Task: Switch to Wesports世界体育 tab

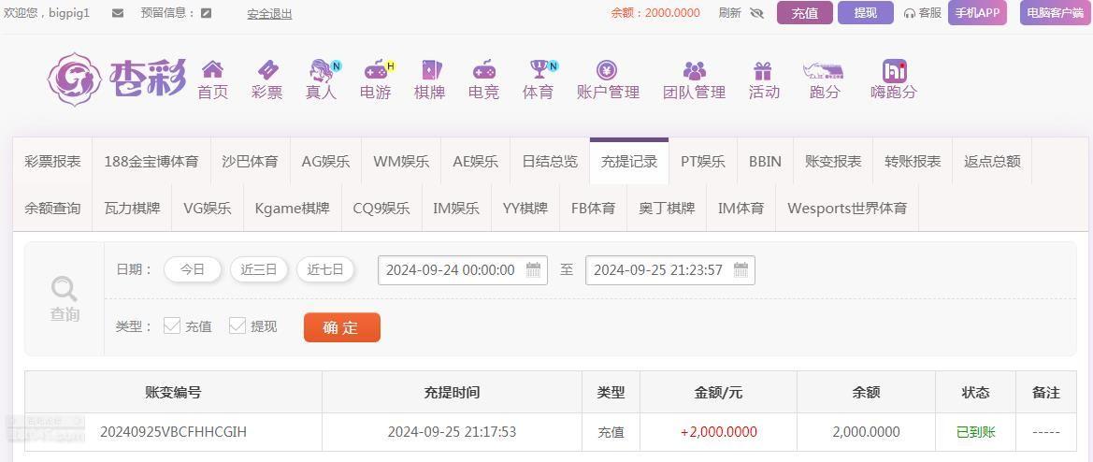Action: 848,209
